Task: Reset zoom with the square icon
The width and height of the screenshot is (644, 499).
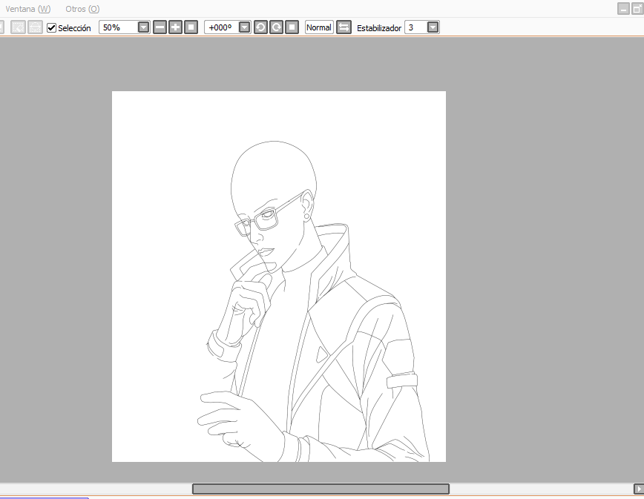Action: pyautogui.click(x=191, y=27)
